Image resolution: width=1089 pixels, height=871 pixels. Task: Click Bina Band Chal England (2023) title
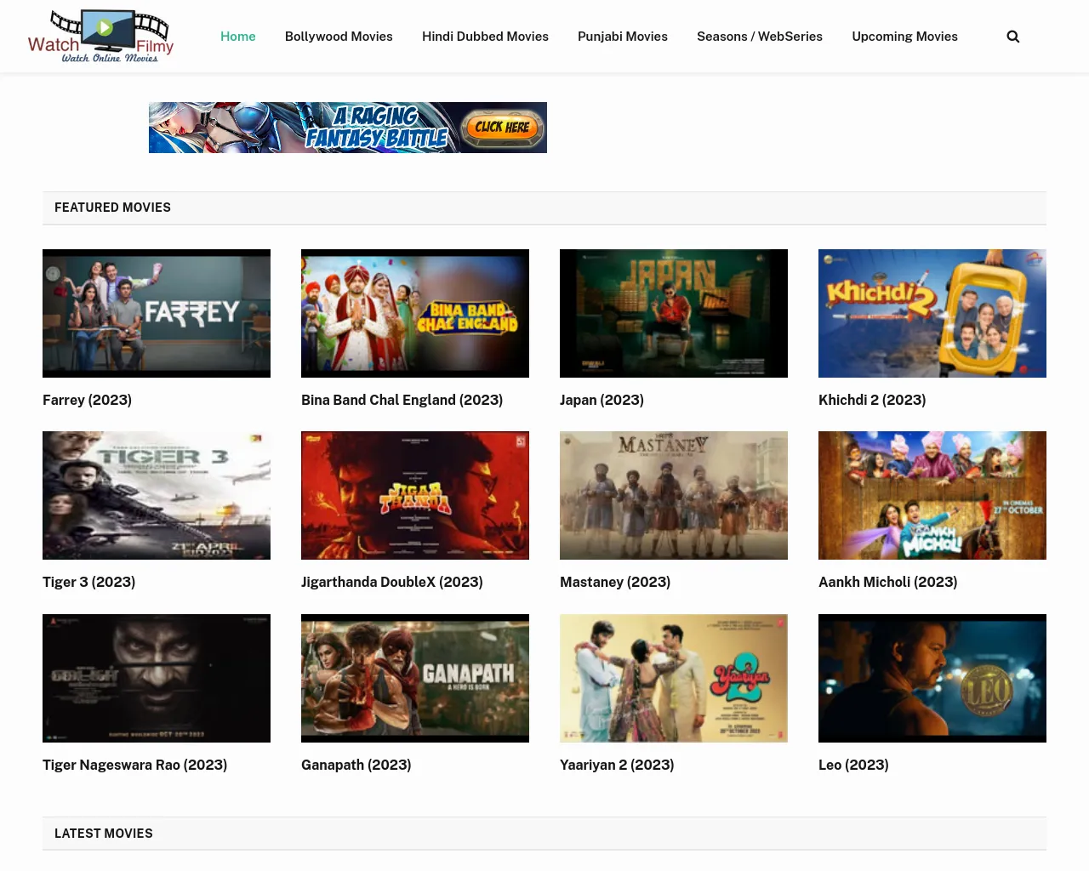[402, 400]
